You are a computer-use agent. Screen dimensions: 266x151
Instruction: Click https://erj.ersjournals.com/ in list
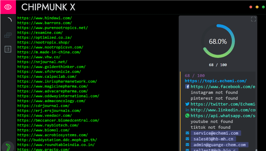[x=49, y=111]
